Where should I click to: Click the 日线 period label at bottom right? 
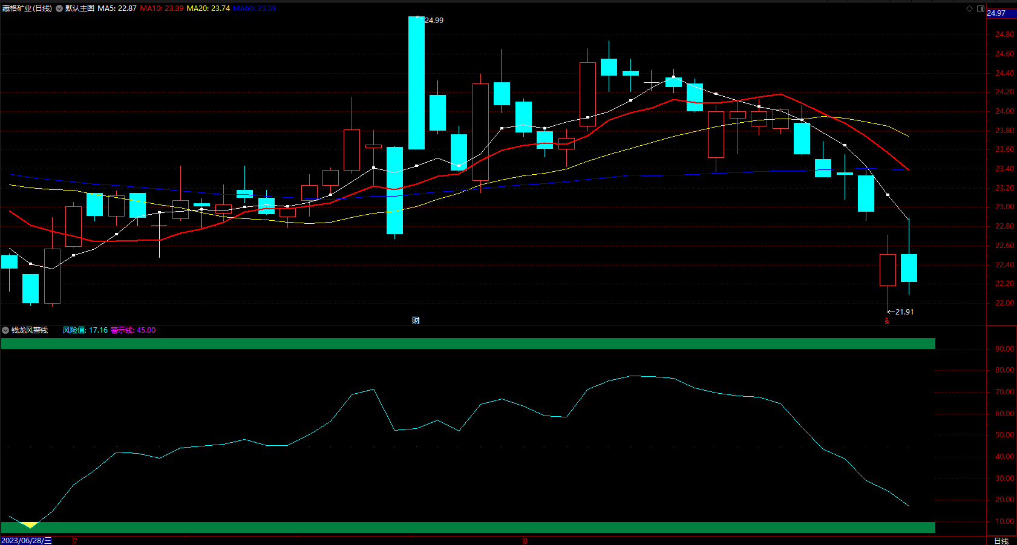coord(1001,541)
